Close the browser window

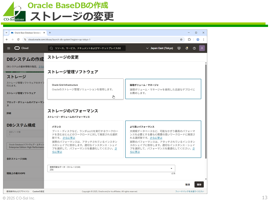tap(203, 33)
